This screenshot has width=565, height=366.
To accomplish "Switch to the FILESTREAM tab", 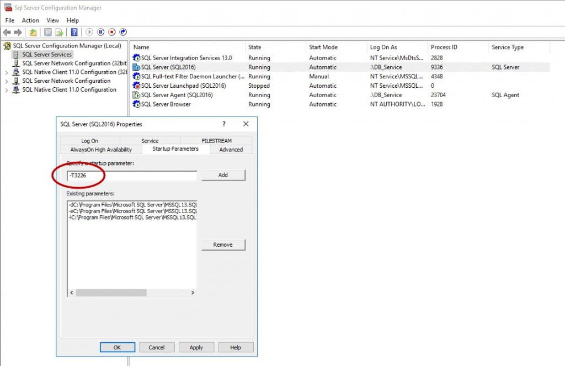I will (216, 141).
